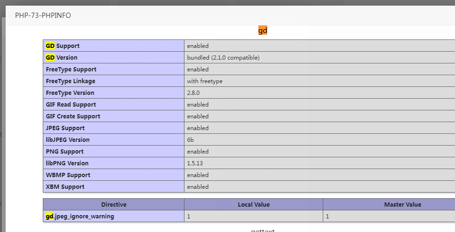Click enabled value in WBMP Support row
This screenshot has width=455, height=232.
click(198, 175)
